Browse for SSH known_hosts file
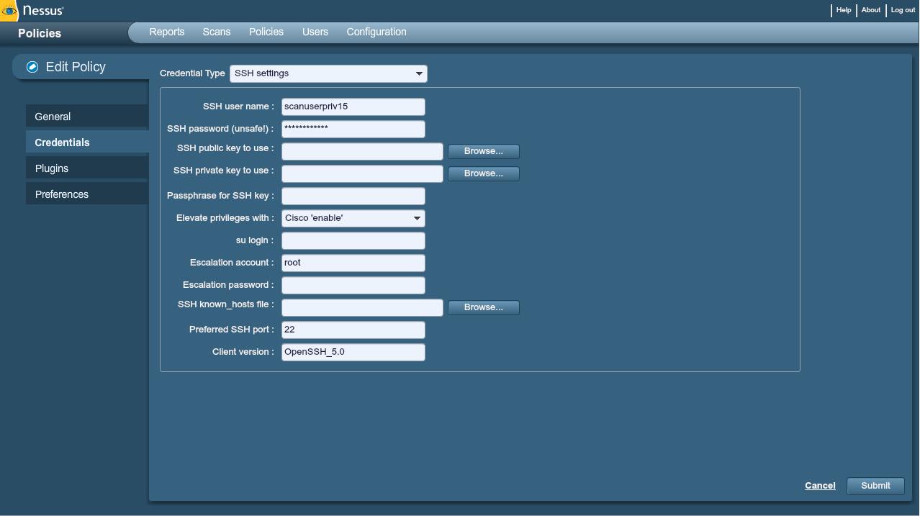The image size is (920, 516). pyautogui.click(x=484, y=307)
